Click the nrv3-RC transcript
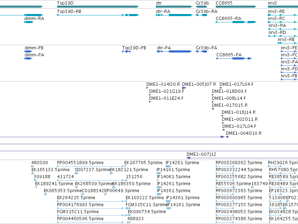 click(276, 19)
